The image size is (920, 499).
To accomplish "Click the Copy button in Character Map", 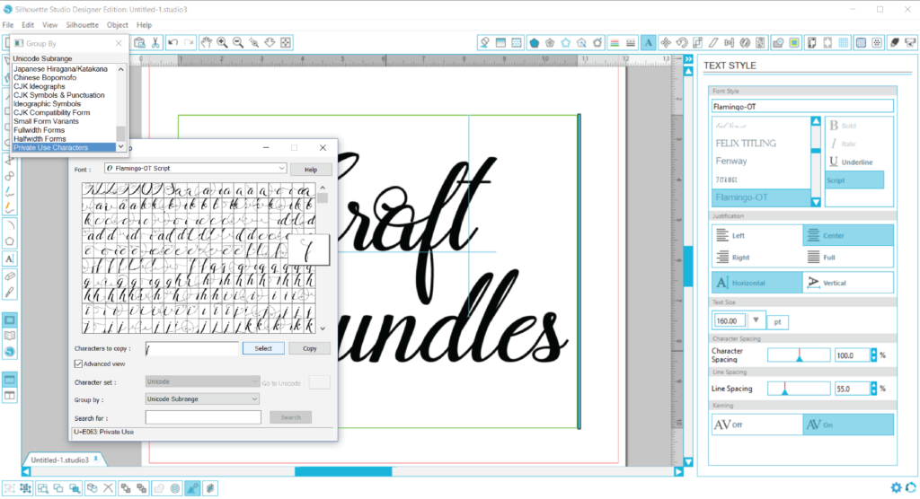I will (309, 348).
